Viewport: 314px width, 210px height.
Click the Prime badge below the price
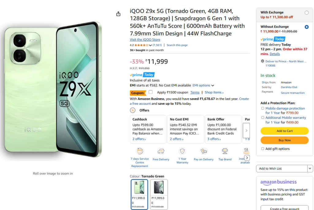[x=142, y=74]
